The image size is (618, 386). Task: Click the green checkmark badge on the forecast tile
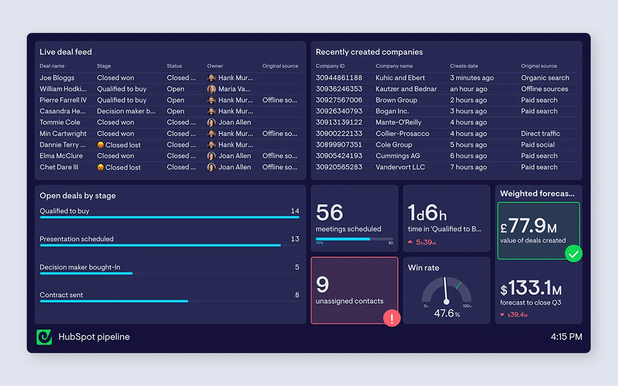click(573, 253)
